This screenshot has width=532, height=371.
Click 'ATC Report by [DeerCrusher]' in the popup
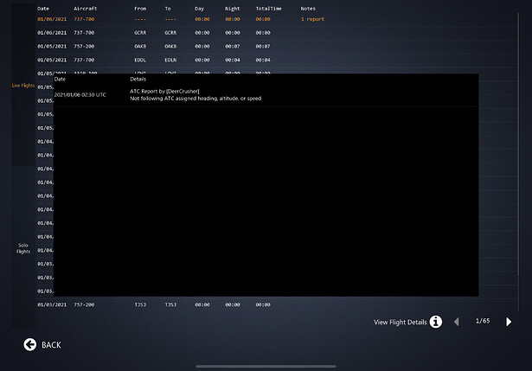164,91
